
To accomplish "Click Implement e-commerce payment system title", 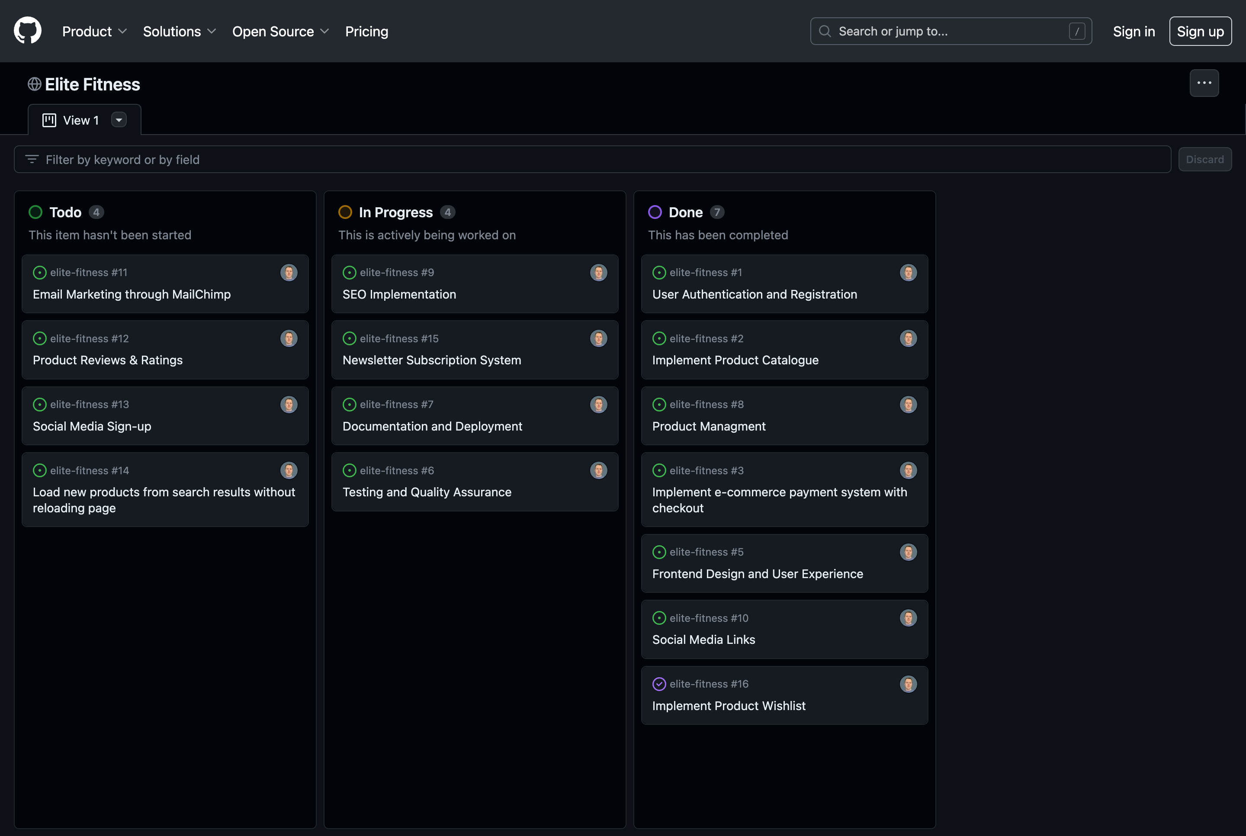I will pos(780,500).
